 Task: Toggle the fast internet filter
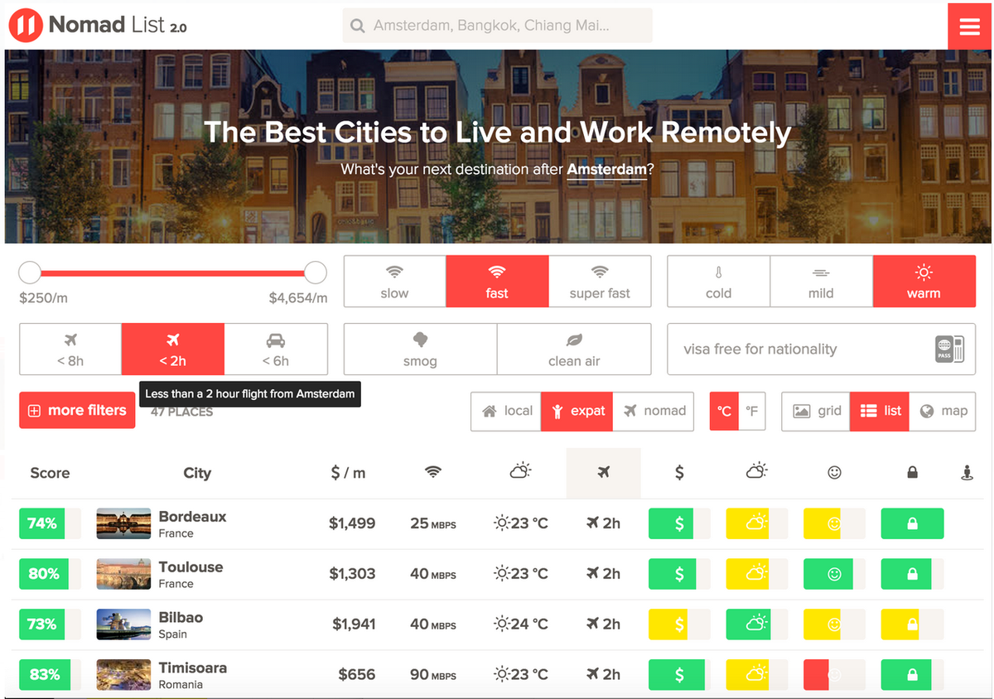(x=497, y=282)
